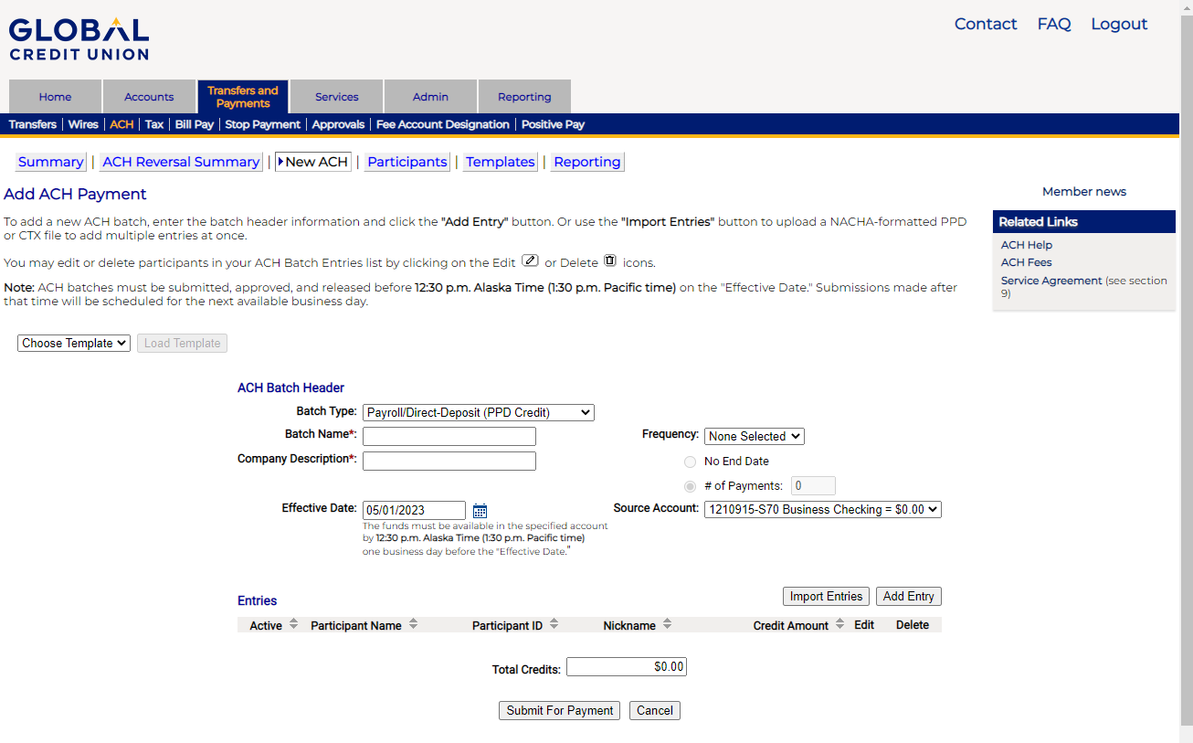The image size is (1193, 743).
Task: Select ACH in the submenu bar
Action: (x=121, y=124)
